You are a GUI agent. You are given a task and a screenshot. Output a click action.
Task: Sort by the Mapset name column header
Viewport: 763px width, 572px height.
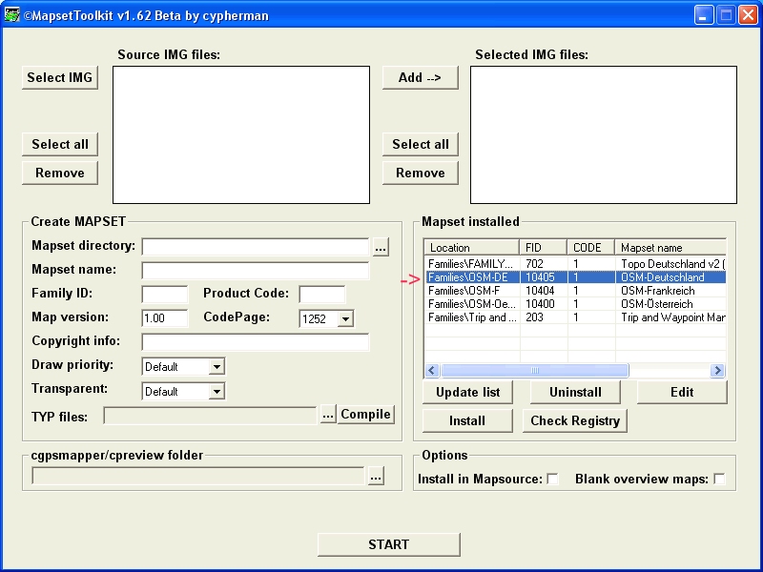point(671,248)
